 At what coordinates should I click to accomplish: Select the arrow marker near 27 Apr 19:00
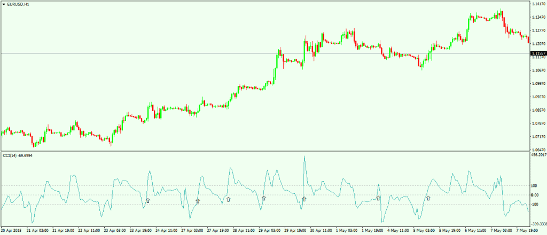click(228, 199)
